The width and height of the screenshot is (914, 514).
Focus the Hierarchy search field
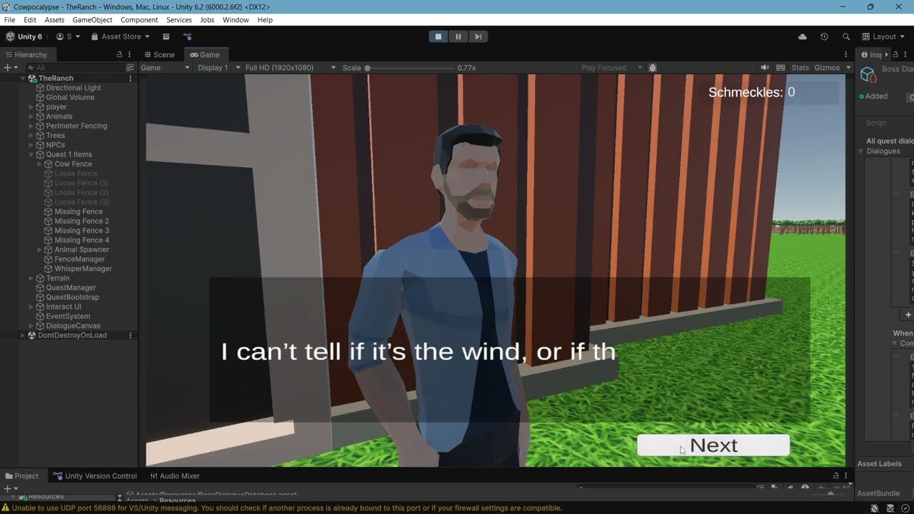[75, 67]
